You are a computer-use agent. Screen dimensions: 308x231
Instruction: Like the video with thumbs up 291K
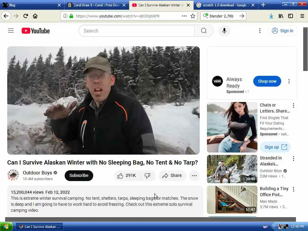tap(127, 176)
